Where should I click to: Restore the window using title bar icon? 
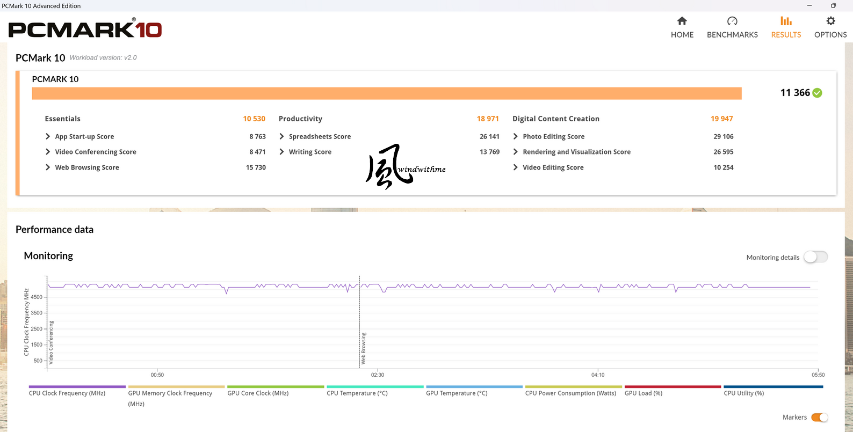coord(833,5)
